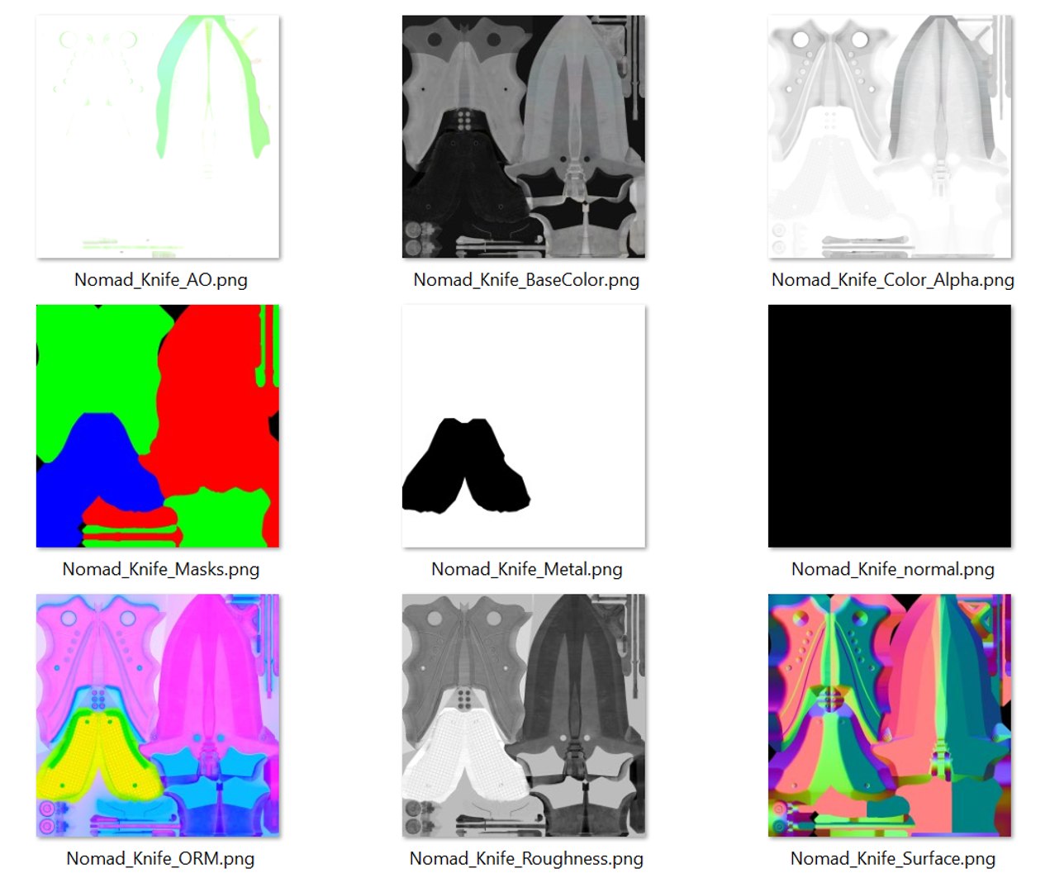This screenshot has height=892, width=1050.
Task: Choose the black Nomad_Knife_normal.png thumbnail
Action: (890, 426)
